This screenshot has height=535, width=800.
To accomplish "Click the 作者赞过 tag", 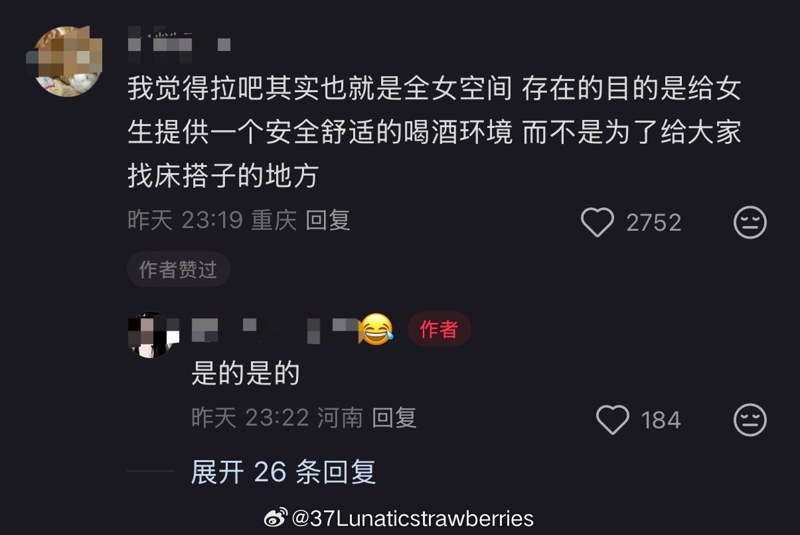I will 178,269.
